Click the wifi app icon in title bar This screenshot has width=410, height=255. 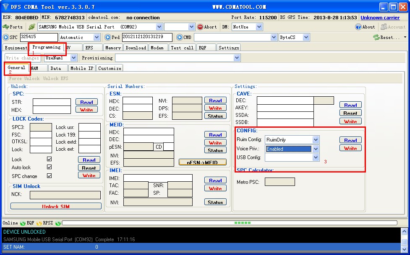pyautogui.click(x=5, y=7)
